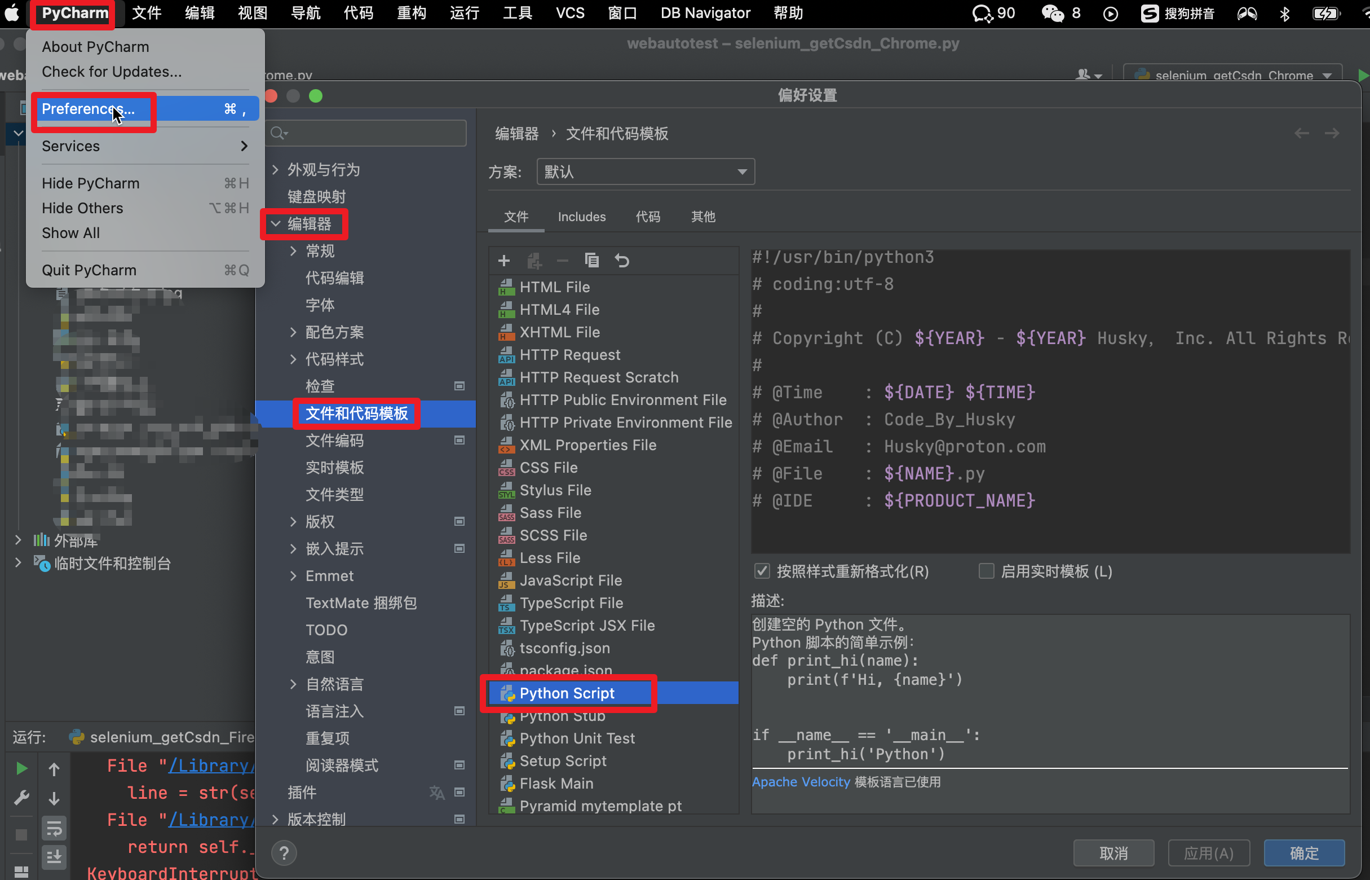Select the 文件 tab in preferences
The height and width of the screenshot is (880, 1370).
click(x=516, y=218)
